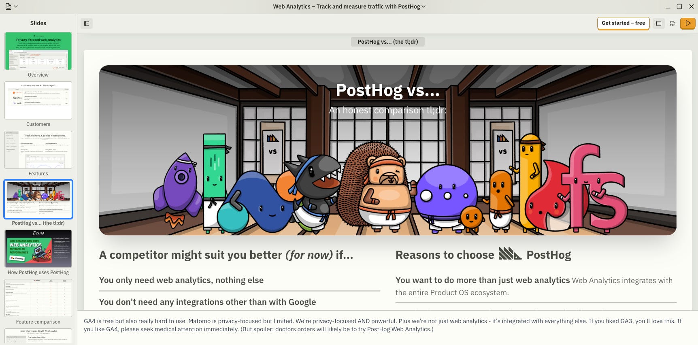Open the How PostHog uses PostHog slide
This screenshot has width=698, height=345.
(38, 249)
